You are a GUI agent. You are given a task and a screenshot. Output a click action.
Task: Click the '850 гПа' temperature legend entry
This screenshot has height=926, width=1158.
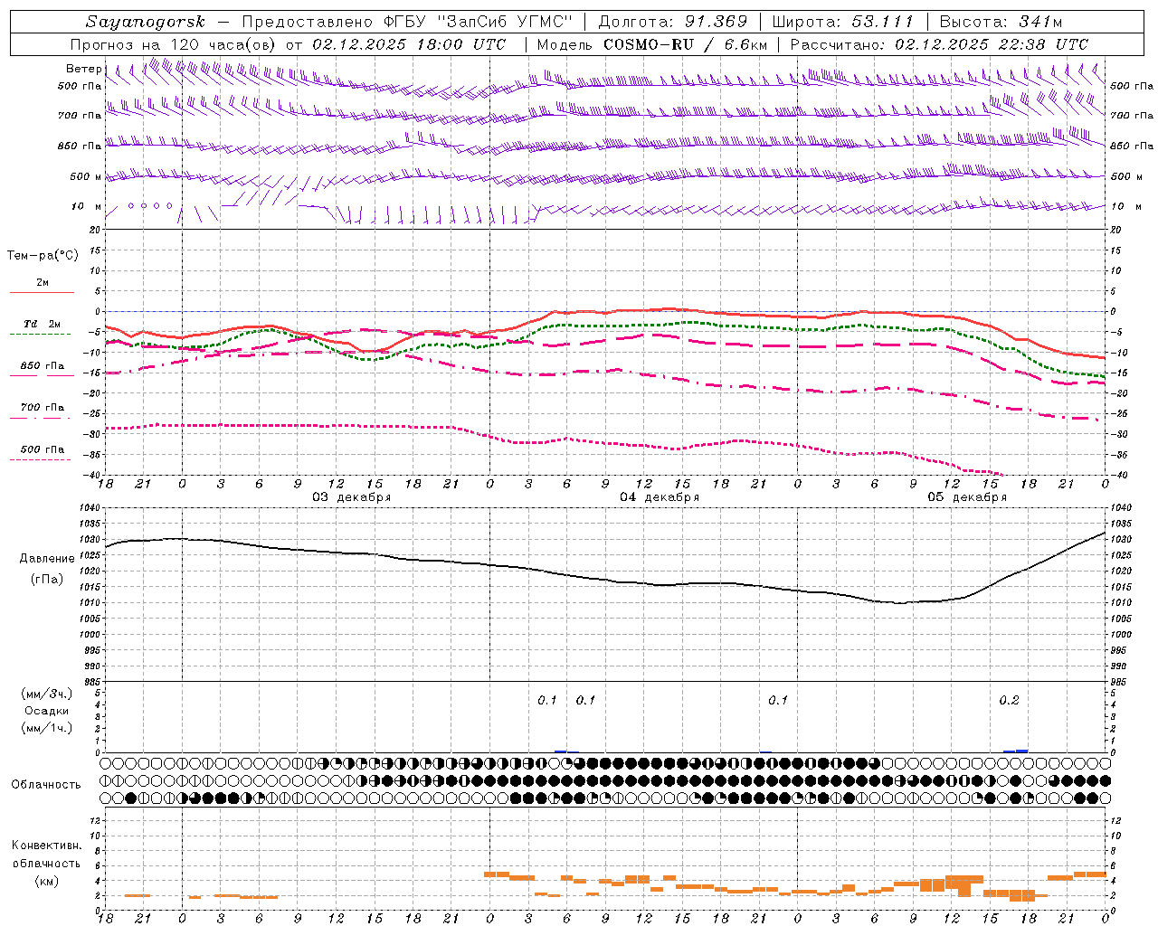42,366
